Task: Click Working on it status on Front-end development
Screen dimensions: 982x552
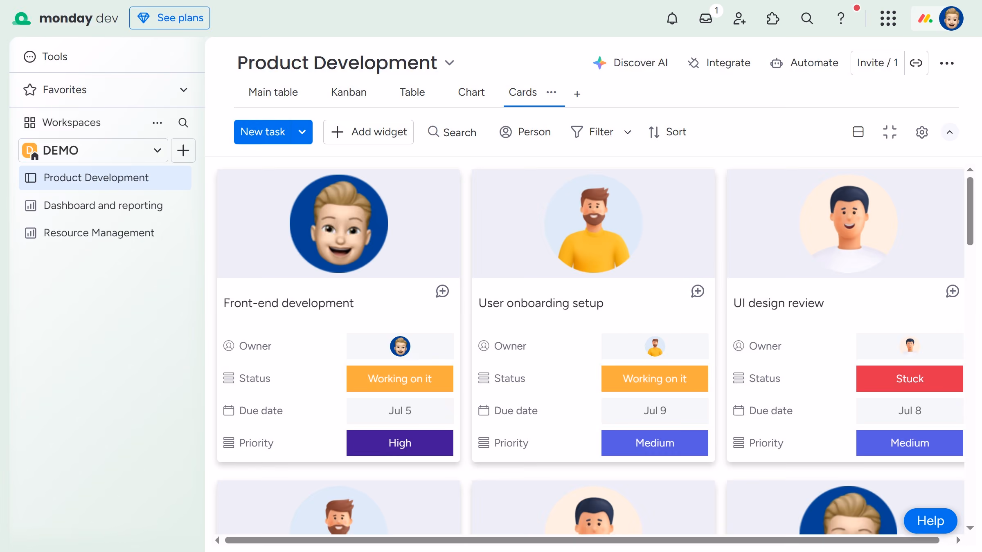Action: coord(400,379)
